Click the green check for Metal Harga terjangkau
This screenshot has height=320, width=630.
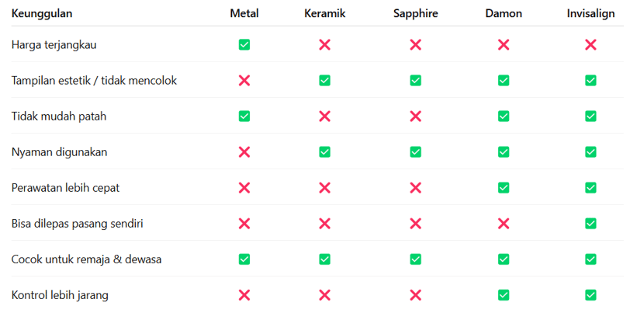244,44
